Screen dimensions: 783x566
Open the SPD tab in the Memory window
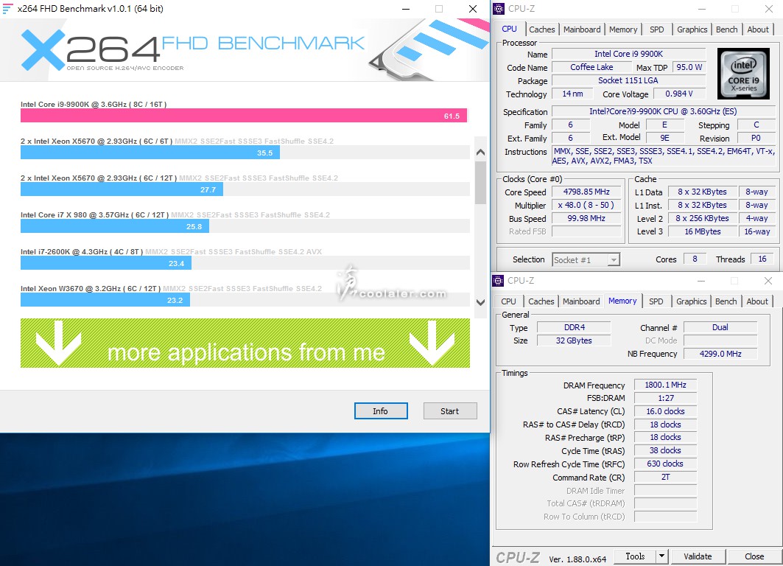pos(656,301)
